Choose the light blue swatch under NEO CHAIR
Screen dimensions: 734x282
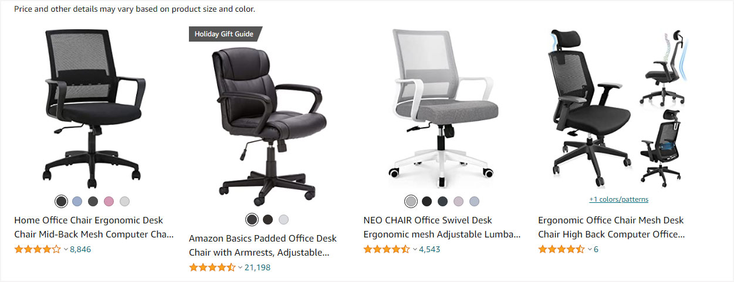pyautogui.click(x=474, y=202)
